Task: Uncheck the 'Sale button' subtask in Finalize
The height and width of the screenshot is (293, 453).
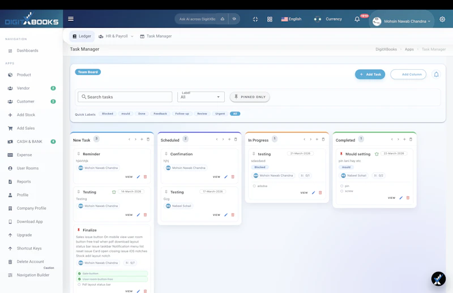Action: pos(79,273)
